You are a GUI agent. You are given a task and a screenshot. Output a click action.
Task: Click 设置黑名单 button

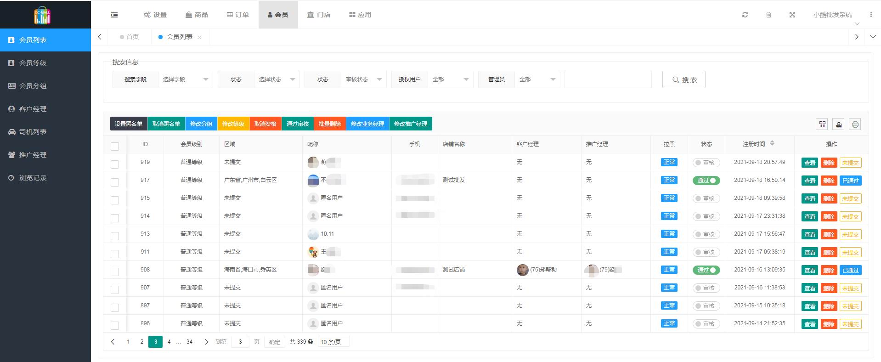[129, 124]
